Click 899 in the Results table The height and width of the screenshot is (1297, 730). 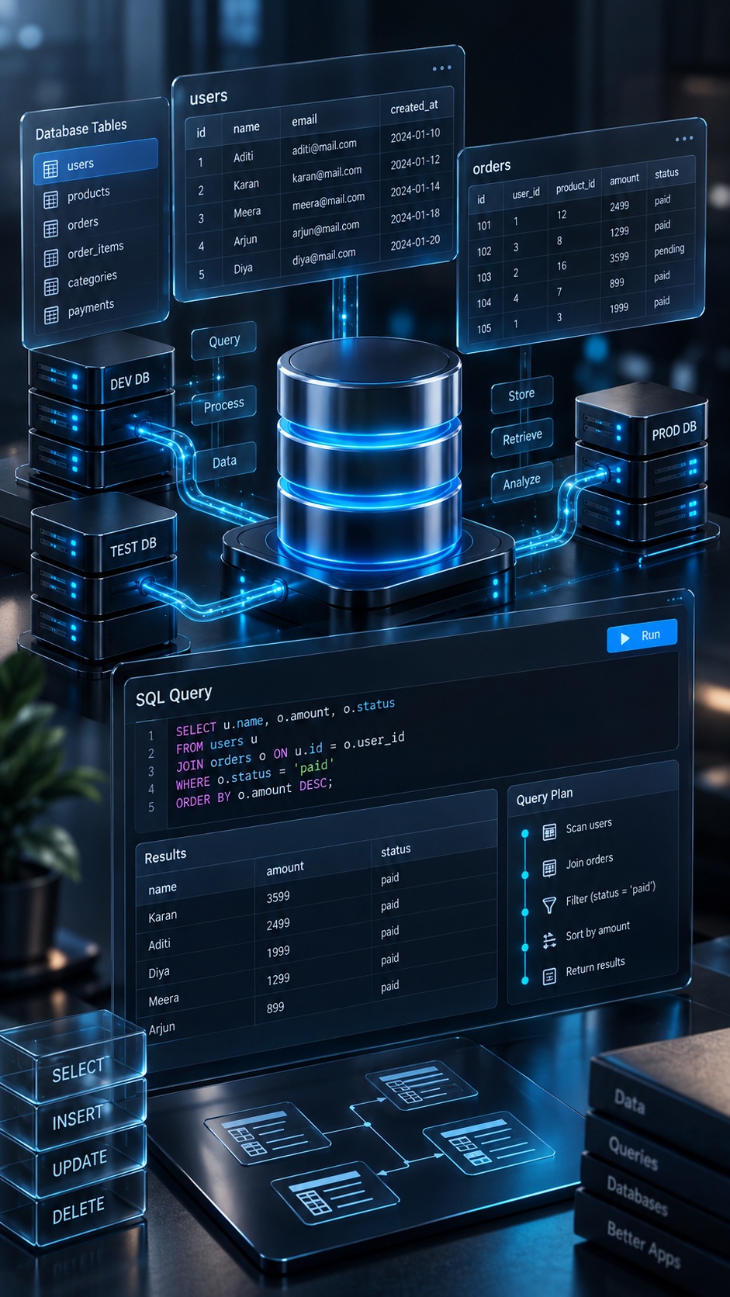275,1008
